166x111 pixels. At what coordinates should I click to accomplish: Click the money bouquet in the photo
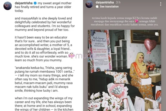pos(116,90)
